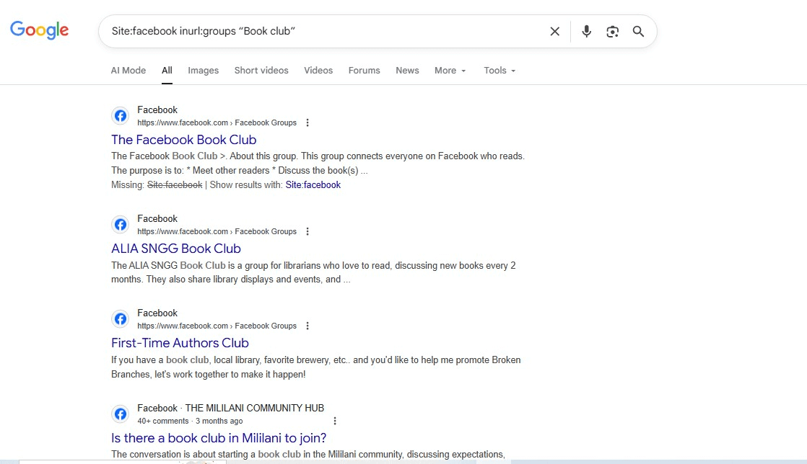Image resolution: width=807 pixels, height=464 pixels.
Task: Click the Facebook icon beside First-Time Authors Club
Action: (121, 318)
